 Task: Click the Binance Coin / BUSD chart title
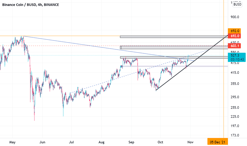[30, 5]
